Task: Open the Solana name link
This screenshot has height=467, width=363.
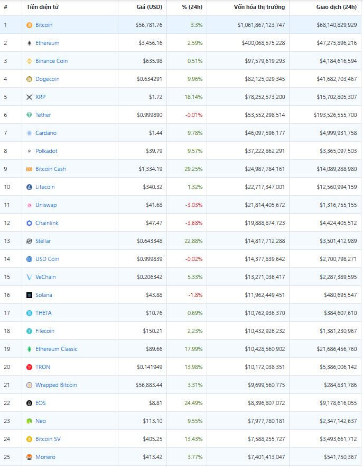Action: 44,295
